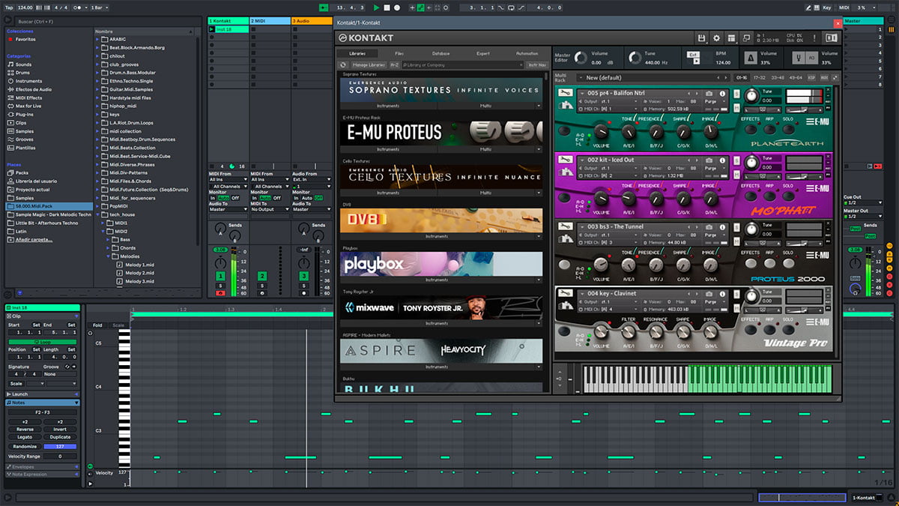Toggle track 3 Audio activator button

point(304,277)
